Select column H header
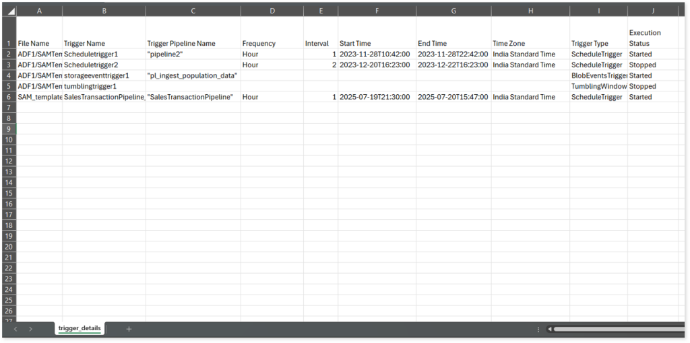The width and height of the screenshot is (690, 343). (x=530, y=11)
